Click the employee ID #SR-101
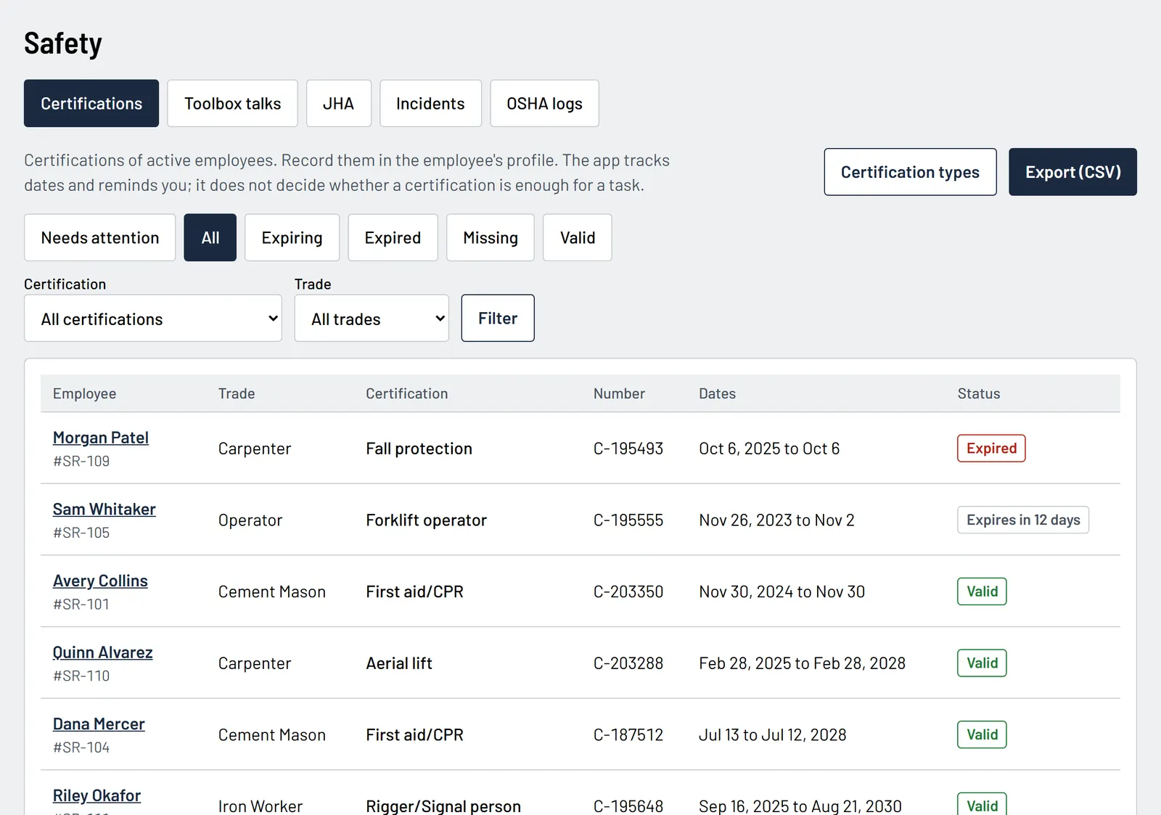Viewport: 1161px width, 815px height. [x=81, y=604]
